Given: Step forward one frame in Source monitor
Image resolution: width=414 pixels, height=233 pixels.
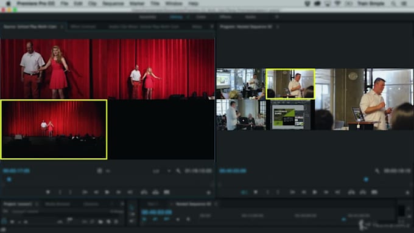Looking at the screenshot, I should tap(119, 192).
